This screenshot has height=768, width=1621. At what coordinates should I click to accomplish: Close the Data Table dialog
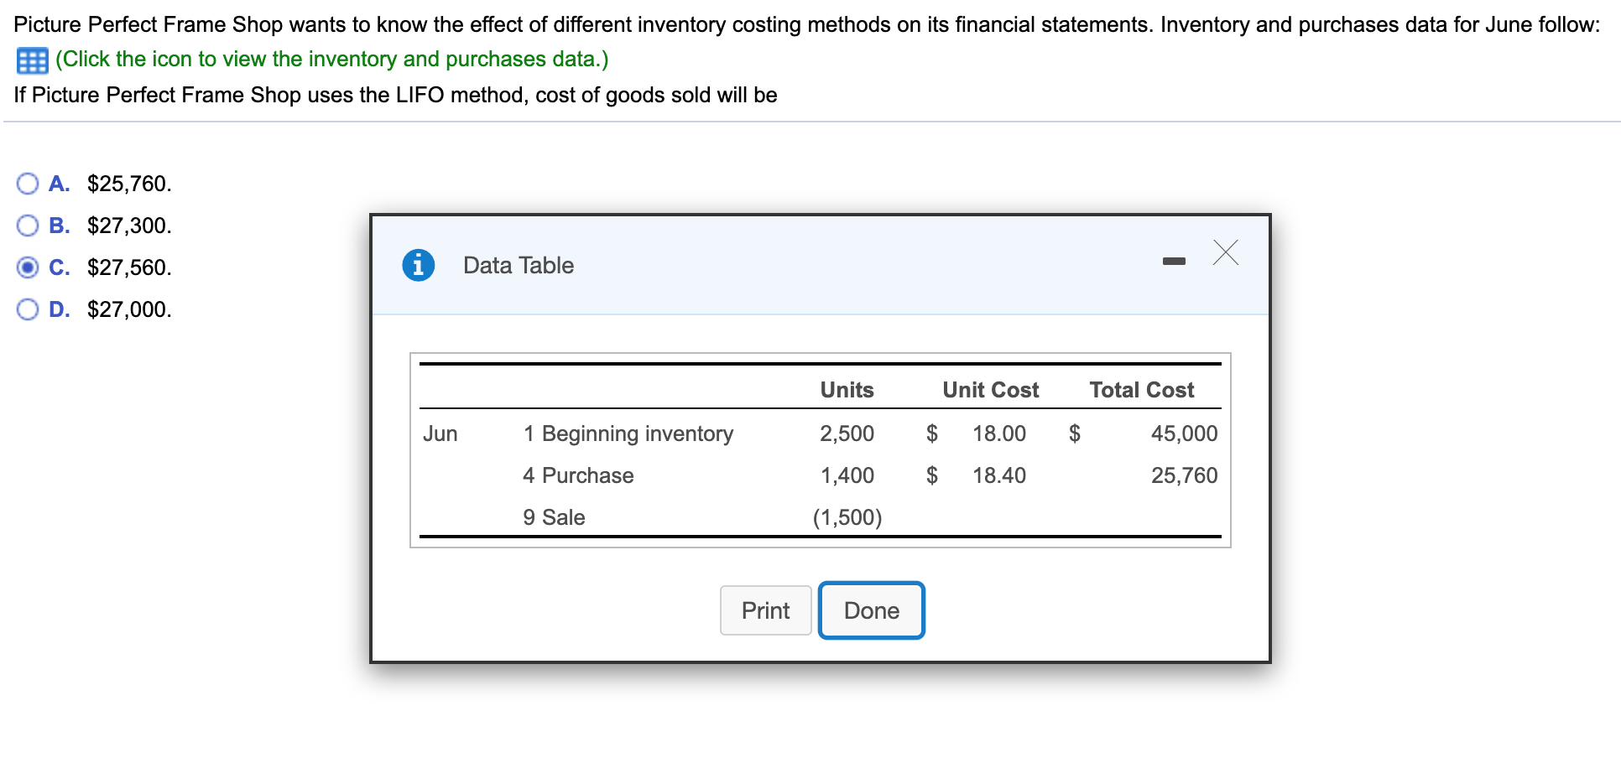[x=1225, y=252]
